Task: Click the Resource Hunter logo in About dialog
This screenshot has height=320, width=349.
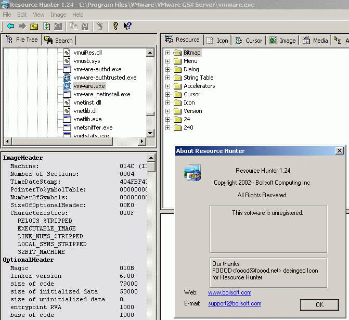Action: click(192, 173)
